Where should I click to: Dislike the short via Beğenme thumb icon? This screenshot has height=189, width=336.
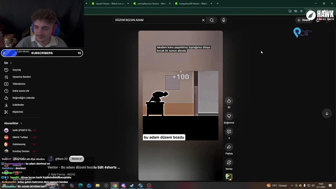(x=229, y=116)
